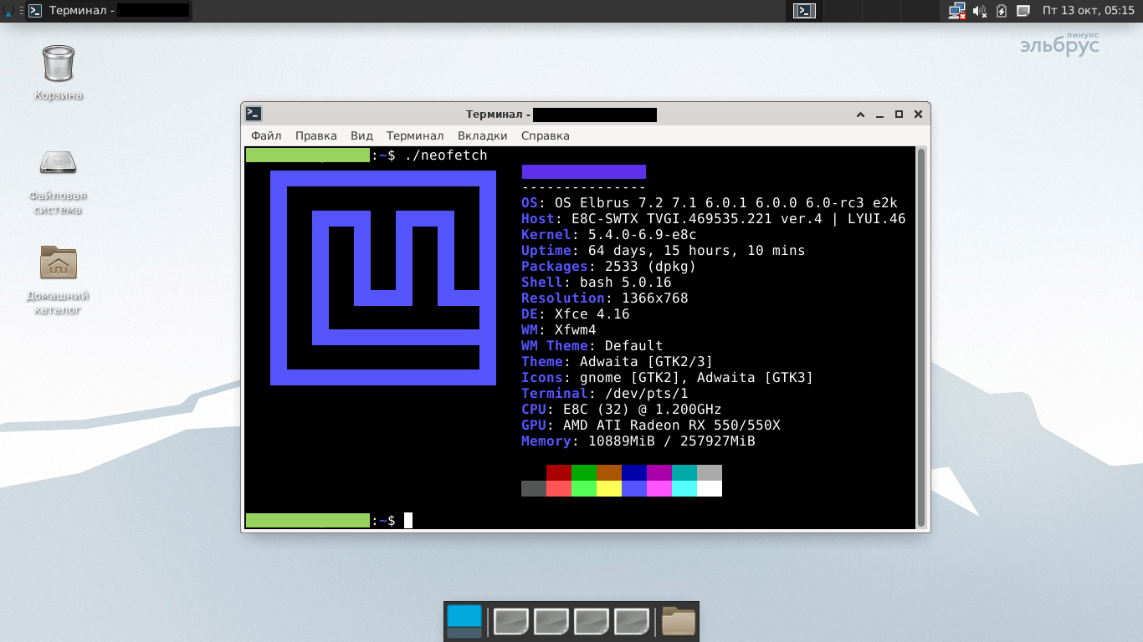Click the network connection tray icon
The image size is (1143, 642).
(956, 11)
